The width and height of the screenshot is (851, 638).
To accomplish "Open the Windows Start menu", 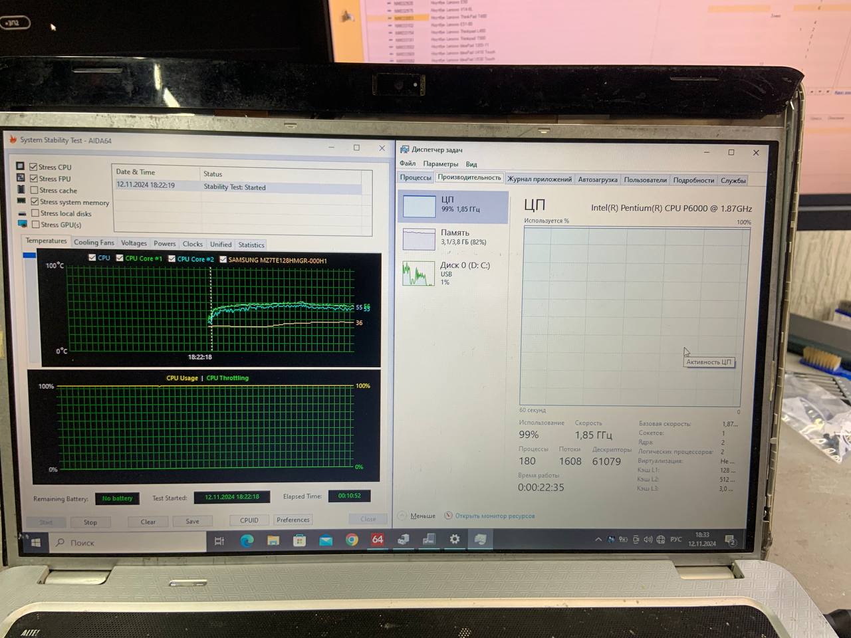I will click(x=35, y=542).
